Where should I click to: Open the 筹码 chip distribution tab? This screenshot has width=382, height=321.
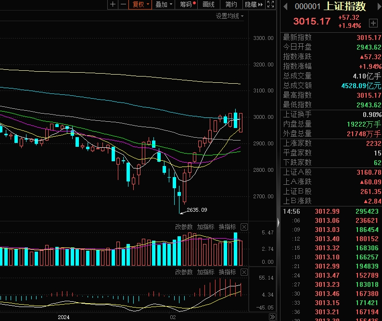[x=187, y=4]
